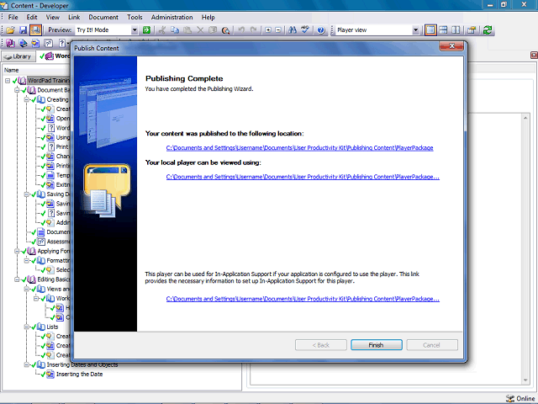This screenshot has width=538, height=404.
Task: Select the Lists section in outline
Action: point(52,327)
